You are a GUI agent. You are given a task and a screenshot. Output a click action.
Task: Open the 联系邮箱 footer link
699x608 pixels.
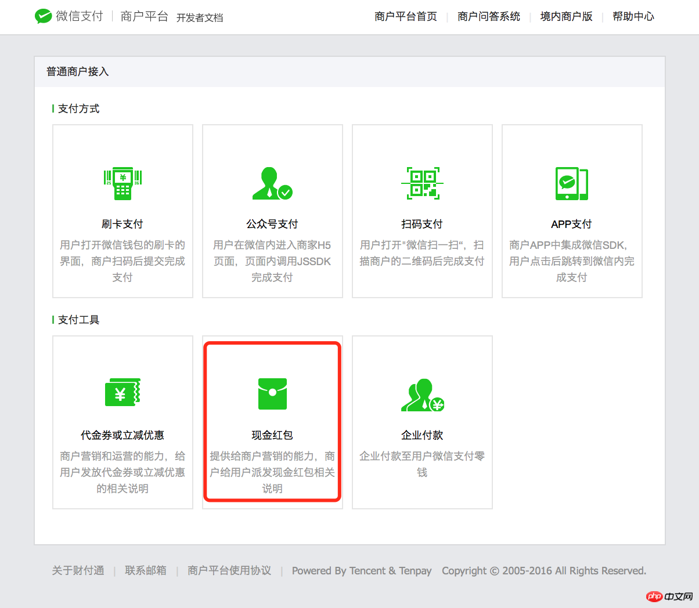click(146, 570)
